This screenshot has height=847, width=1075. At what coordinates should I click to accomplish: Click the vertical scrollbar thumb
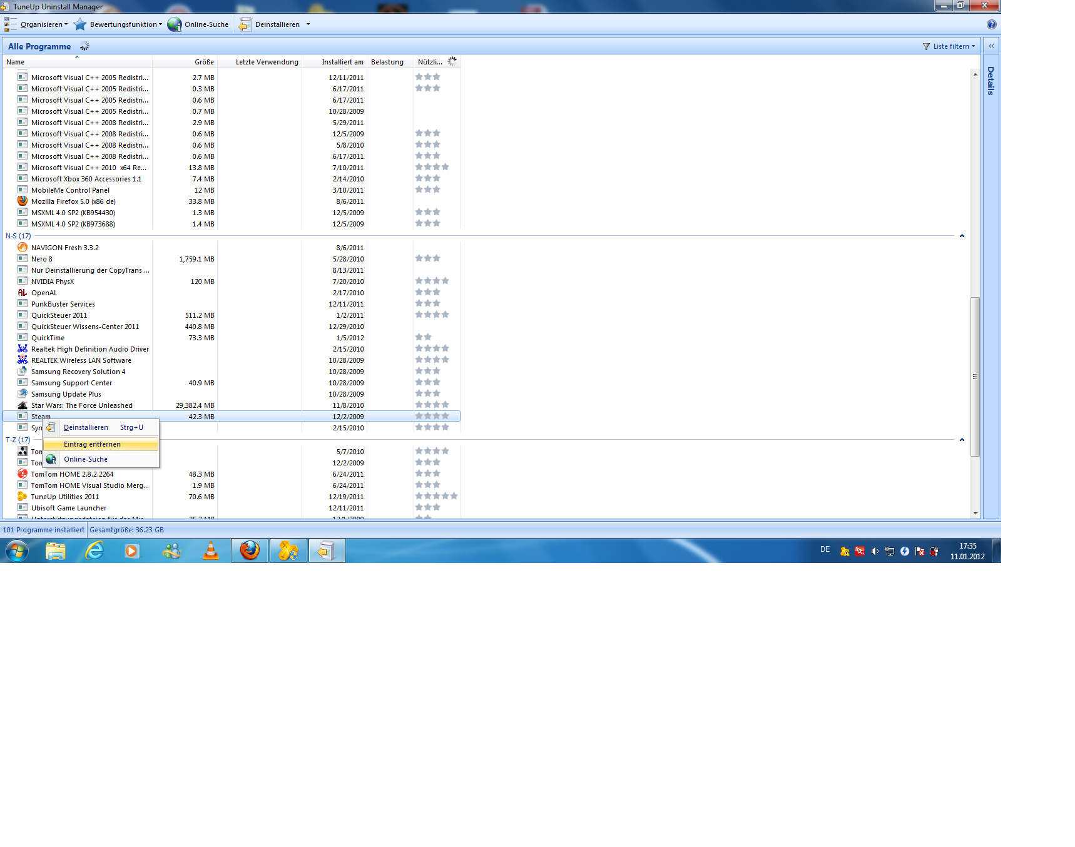point(976,377)
